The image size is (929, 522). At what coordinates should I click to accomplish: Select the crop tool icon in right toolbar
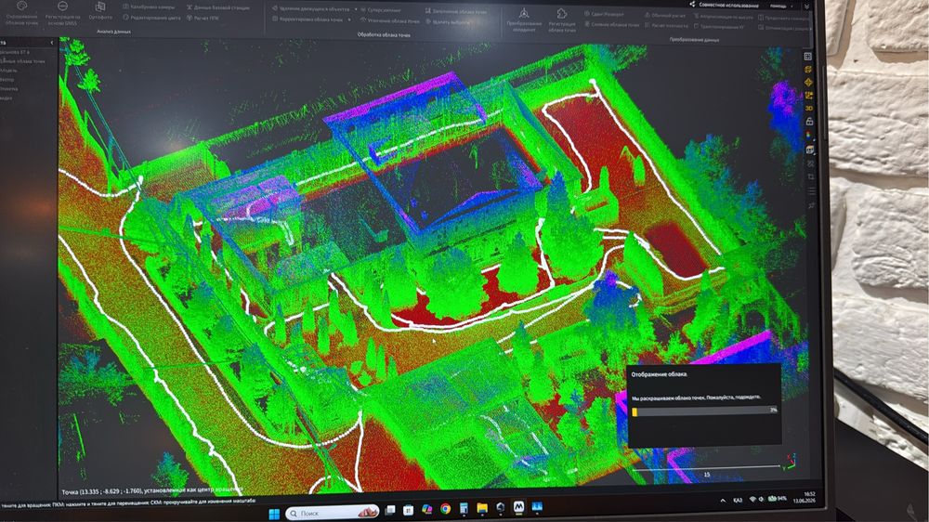point(810,177)
